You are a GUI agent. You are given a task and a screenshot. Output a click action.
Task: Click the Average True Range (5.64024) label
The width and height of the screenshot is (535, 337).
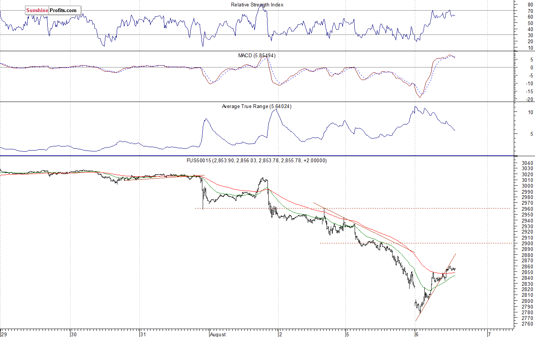click(257, 106)
